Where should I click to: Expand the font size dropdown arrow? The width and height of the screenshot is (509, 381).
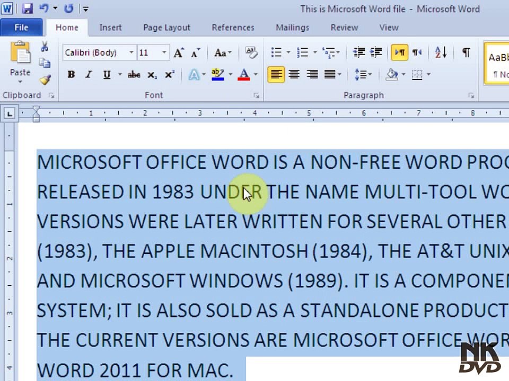(x=164, y=52)
